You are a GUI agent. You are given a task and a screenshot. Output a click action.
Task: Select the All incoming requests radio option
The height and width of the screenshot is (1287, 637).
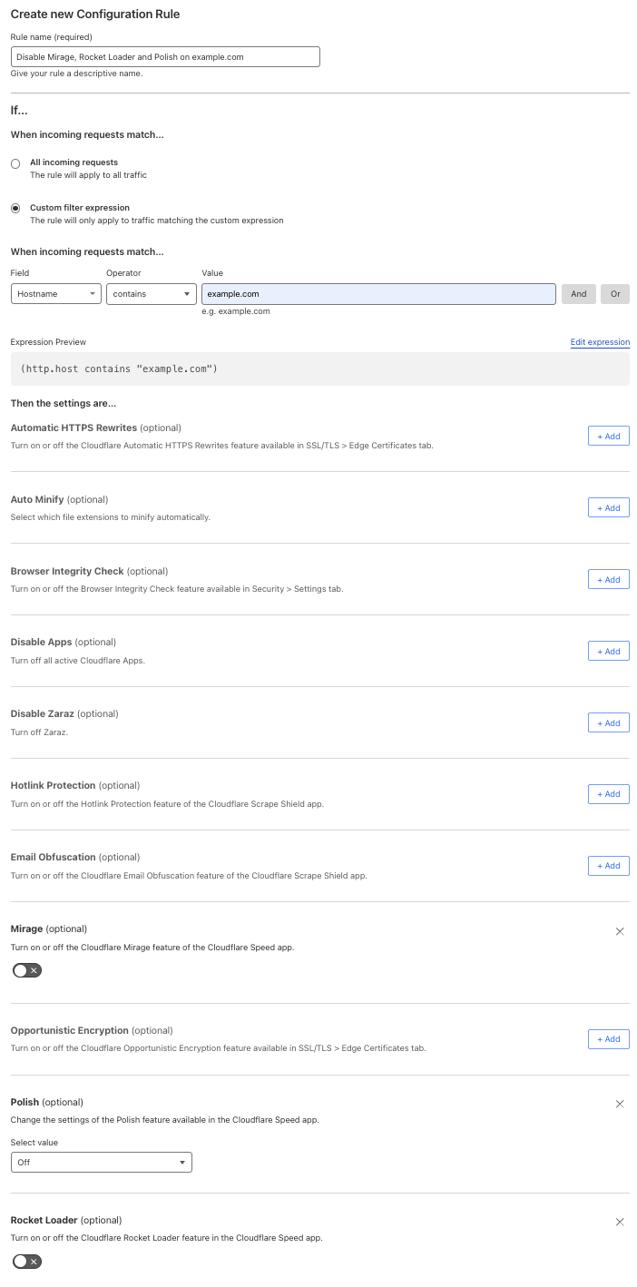(15, 163)
